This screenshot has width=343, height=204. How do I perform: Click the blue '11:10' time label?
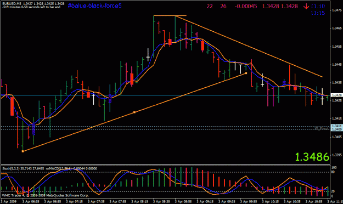[318, 7]
